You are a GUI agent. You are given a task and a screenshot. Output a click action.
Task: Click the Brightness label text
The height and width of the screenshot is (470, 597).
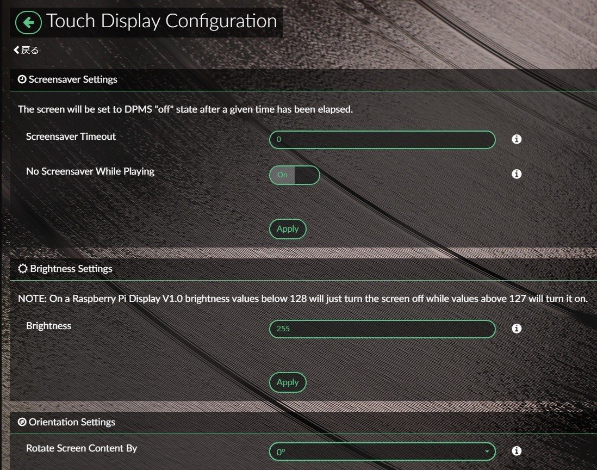48,326
